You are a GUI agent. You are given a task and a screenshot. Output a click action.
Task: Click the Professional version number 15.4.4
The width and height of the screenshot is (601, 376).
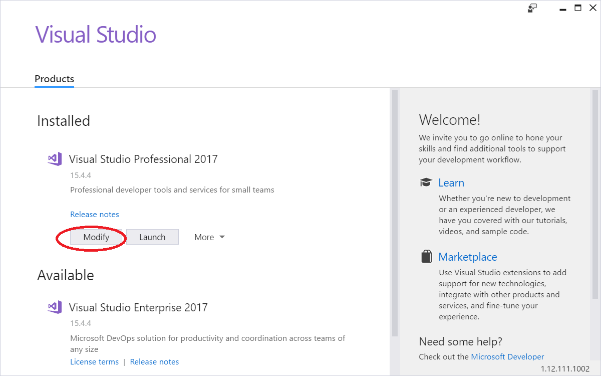pos(81,175)
